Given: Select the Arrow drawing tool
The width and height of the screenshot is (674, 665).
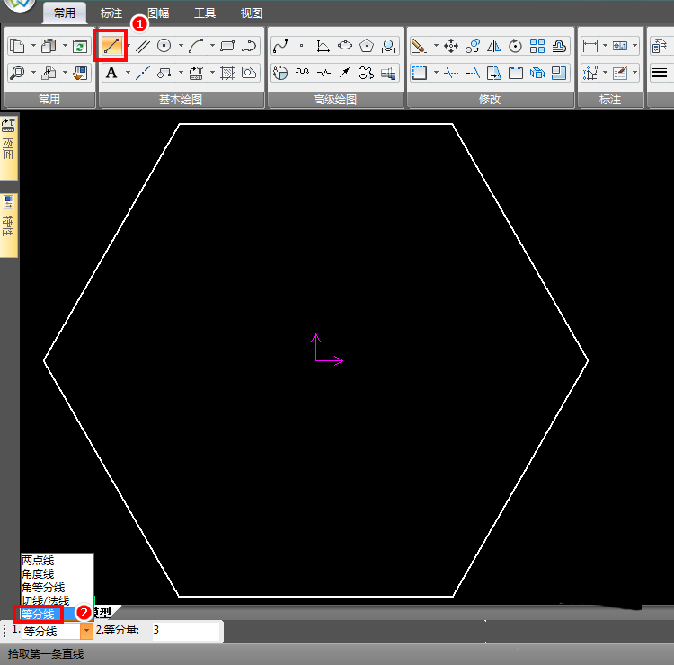Looking at the screenshot, I should pos(345,73).
